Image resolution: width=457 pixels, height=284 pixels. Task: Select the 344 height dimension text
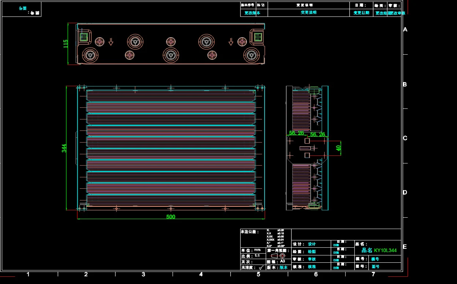(65, 148)
